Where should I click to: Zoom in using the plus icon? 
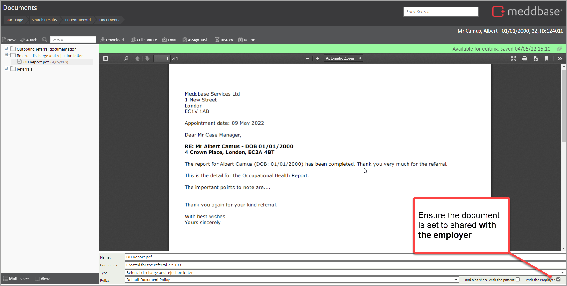318,58
